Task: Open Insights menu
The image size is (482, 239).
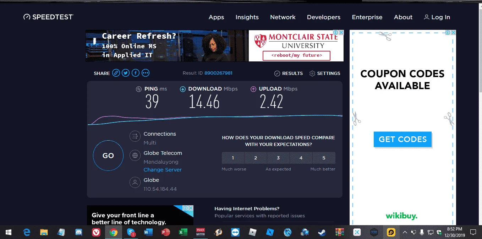Action: tap(247, 17)
